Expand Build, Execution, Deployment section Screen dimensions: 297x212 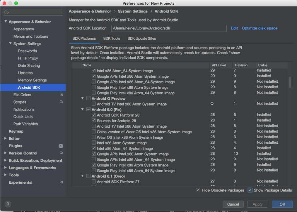pyautogui.click(x=6, y=160)
